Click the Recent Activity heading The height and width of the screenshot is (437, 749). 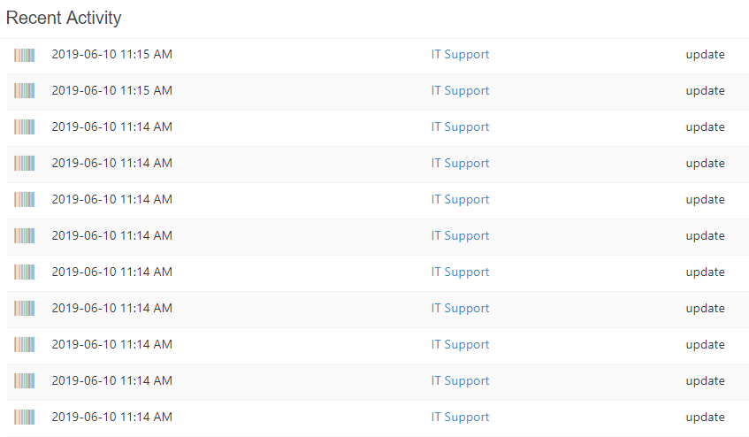click(x=64, y=18)
